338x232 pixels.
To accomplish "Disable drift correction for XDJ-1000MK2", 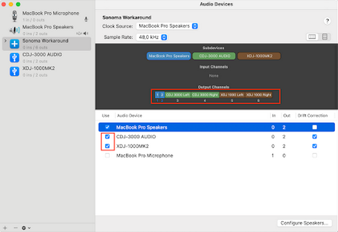I will coord(314,146).
